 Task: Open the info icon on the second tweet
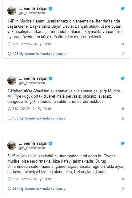pyautogui.click(x=123, y=109)
